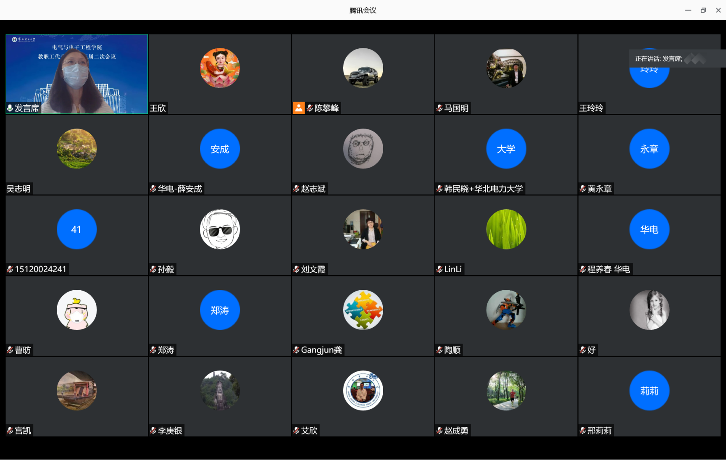Viewport: 726px width, 460px height.
Task: Click the blue 安成 avatar circle
Action: (220, 149)
